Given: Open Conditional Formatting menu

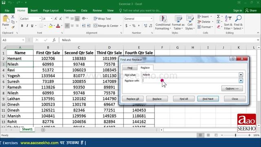Looking at the screenshot, I should pos(163,23).
